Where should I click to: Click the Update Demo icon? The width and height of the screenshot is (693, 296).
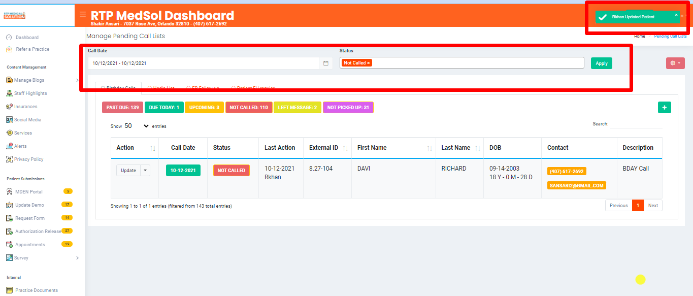pyautogui.click(x=9, y=205)
